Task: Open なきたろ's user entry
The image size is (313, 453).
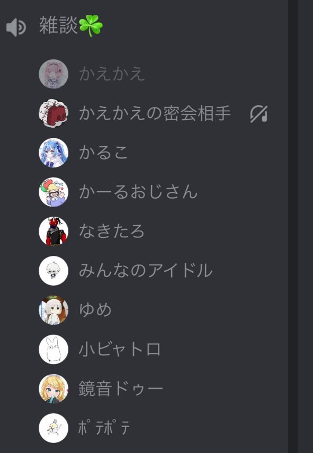Action: click(x=112, y=231)
